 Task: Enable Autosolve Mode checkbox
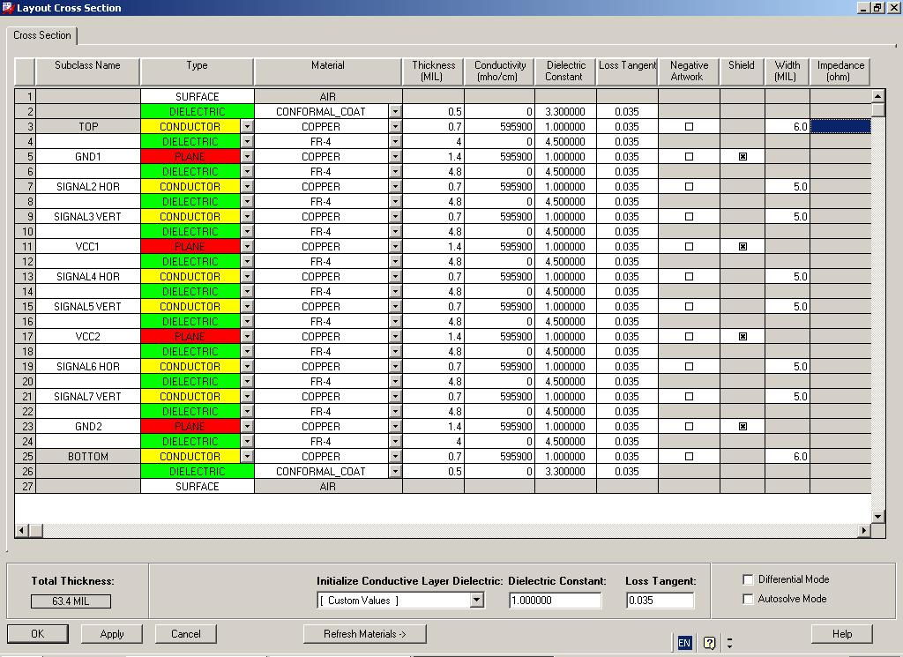pyautogui.click(x=748, y=599)
